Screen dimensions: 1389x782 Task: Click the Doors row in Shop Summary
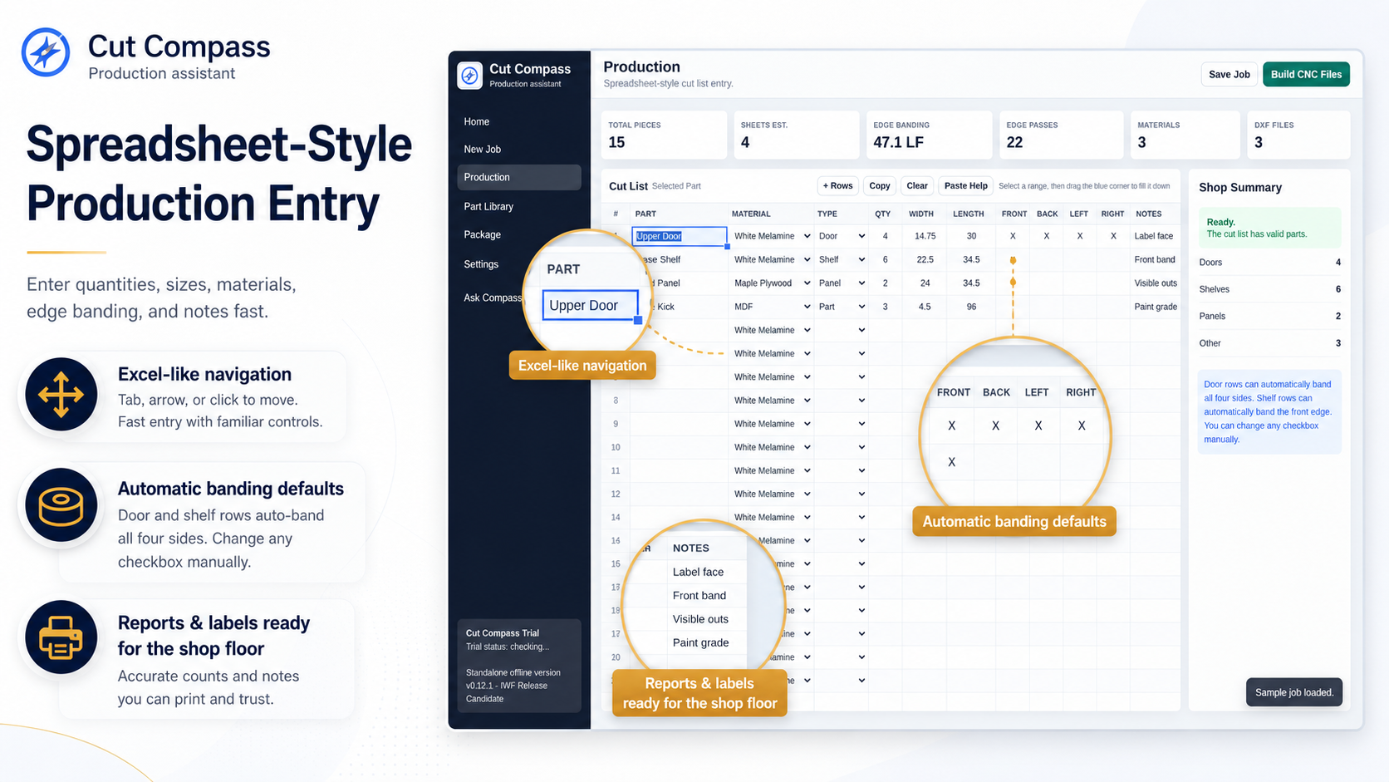pos(1269,263)
